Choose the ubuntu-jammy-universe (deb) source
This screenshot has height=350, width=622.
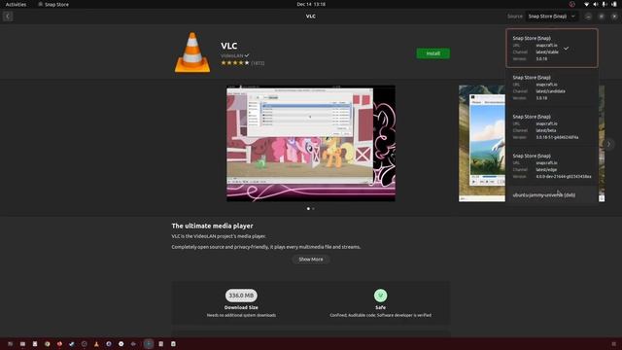coord(552,194)
